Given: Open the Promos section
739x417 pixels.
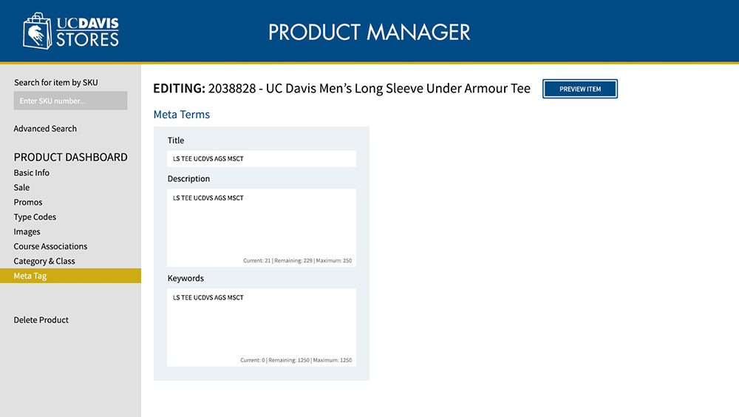Looking at the screenshot, I should tap(28, 202).
